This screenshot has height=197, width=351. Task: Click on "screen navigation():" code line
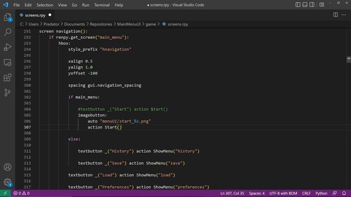pos(64,31)
